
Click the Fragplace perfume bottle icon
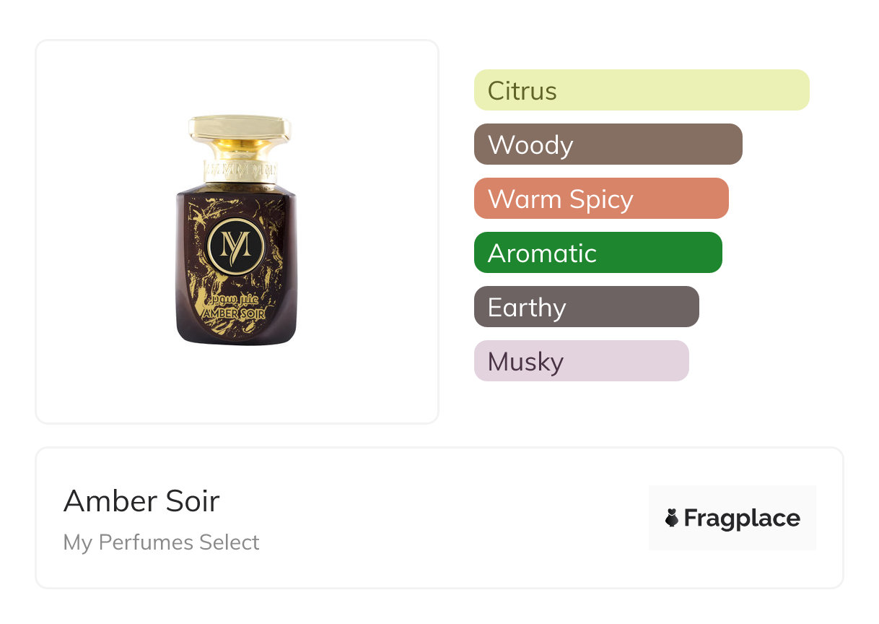[x=672, y=518]
